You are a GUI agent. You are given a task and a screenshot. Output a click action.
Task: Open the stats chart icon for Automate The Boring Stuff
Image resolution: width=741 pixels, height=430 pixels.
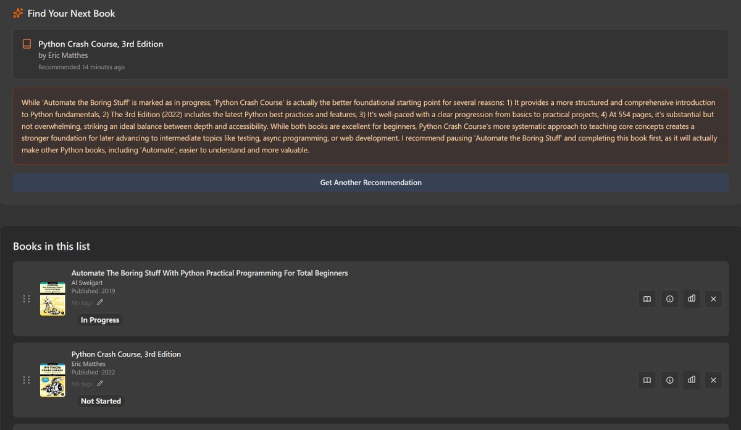pyautogui.click(x=692, y=299)
